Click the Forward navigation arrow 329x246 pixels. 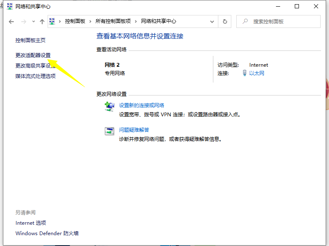point(23,22)
